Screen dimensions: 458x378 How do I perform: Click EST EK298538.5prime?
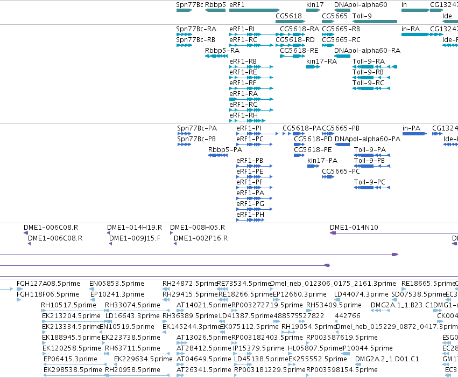(x=73, y=370)
